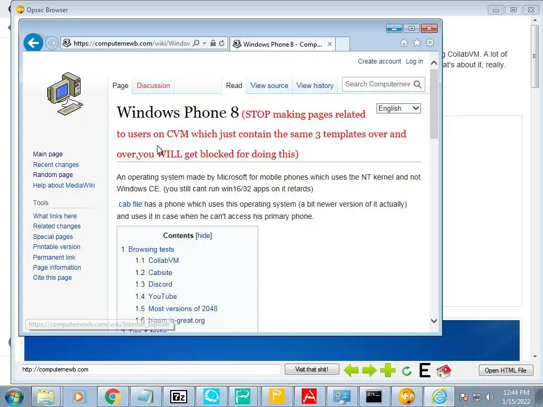Click the computer wiki logo
Image resolution: width=543 pixels, height=407 pixels.
(x=65, y=94)
